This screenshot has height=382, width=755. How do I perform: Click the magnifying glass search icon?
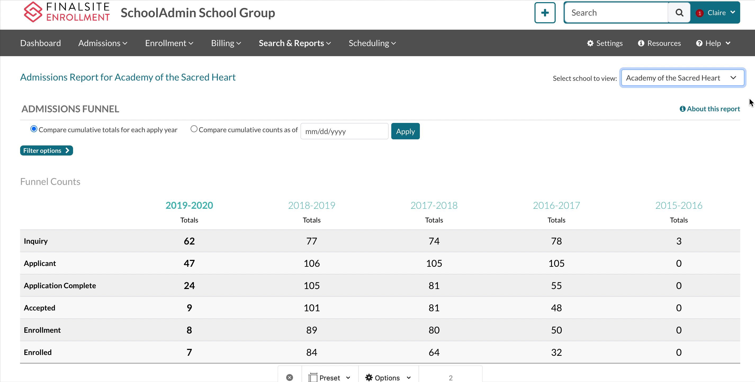pos(679,13)
